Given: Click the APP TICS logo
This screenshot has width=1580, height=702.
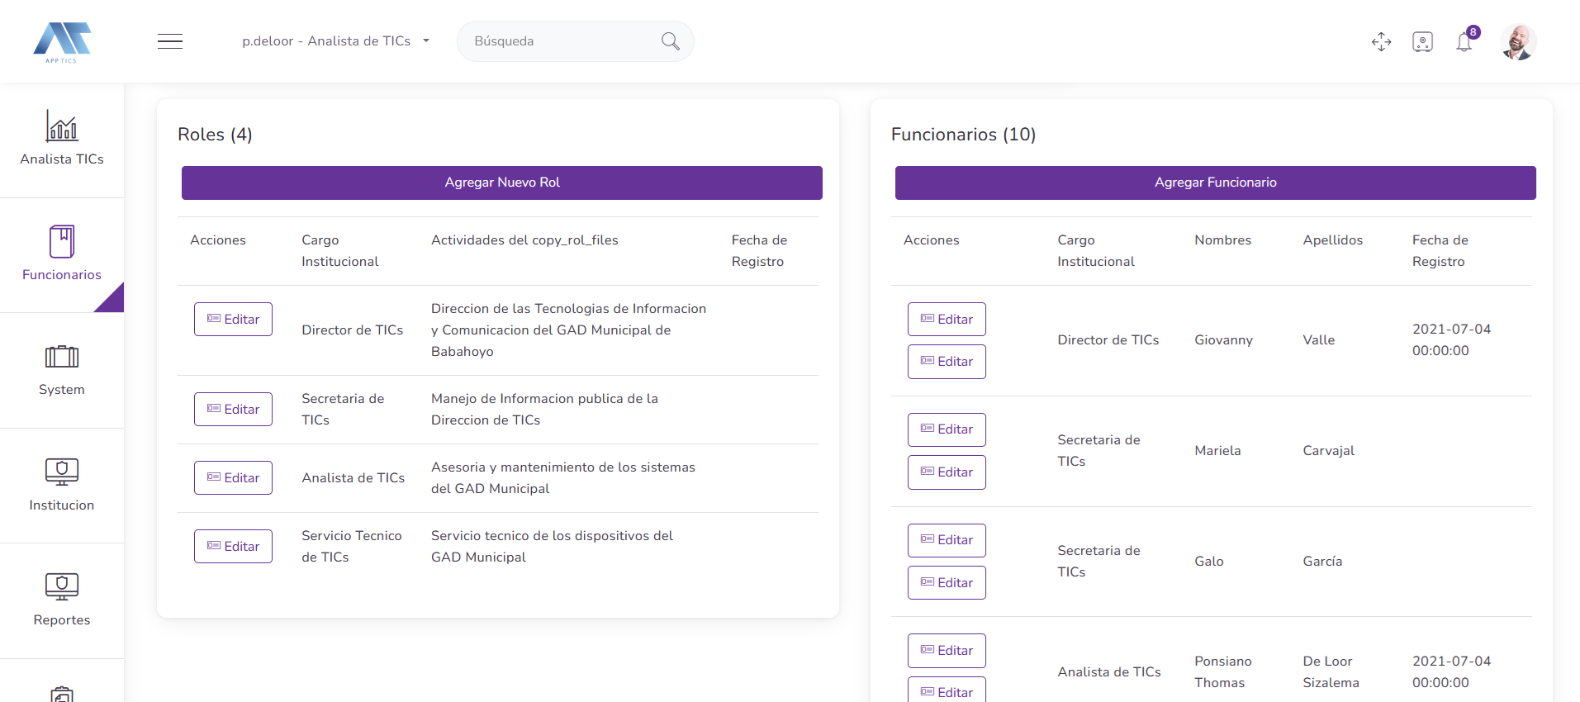Looking at the screenshot, I should tap(62, 42).
